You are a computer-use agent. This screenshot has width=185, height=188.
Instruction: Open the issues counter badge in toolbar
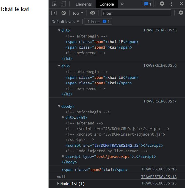point(148,4)
